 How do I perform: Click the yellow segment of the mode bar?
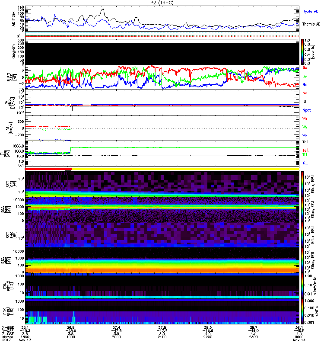coord(186,169)
